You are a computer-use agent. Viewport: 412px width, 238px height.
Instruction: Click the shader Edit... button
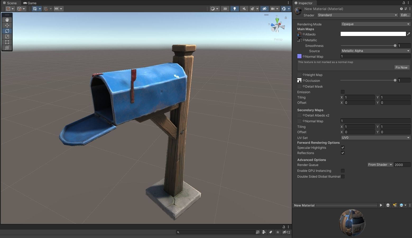click(405, 15)
